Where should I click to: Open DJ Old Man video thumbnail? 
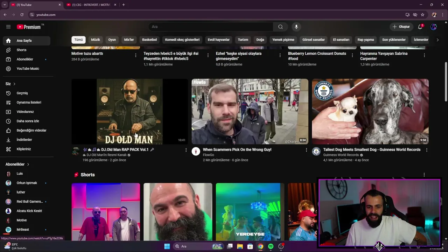coord(129,111)
